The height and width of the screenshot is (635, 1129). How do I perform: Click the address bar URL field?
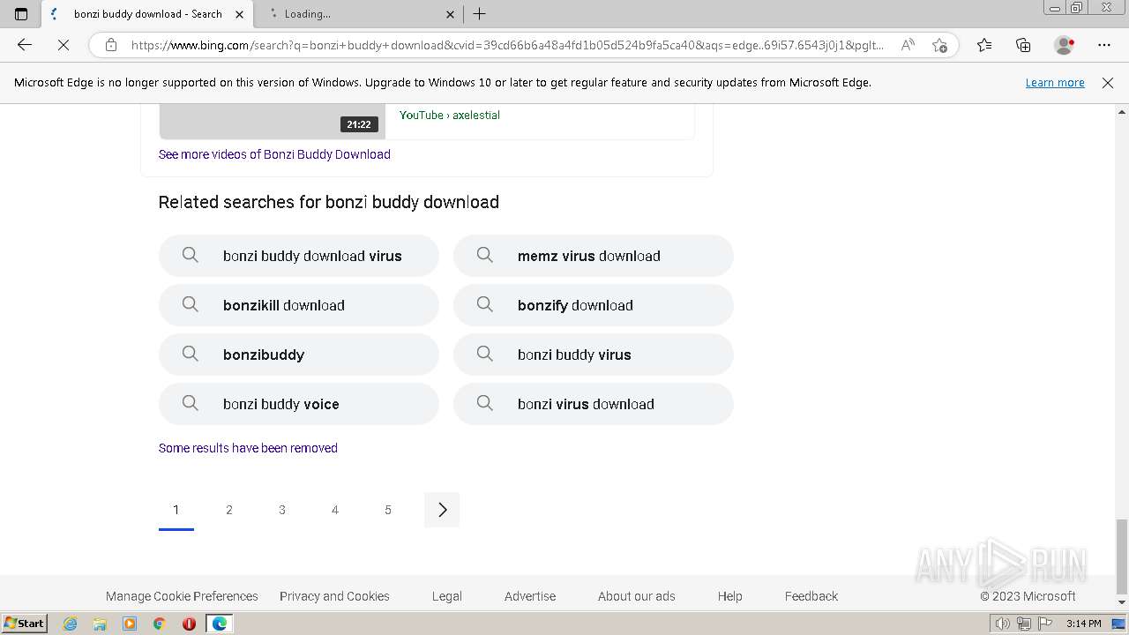(x=507, y=45)
